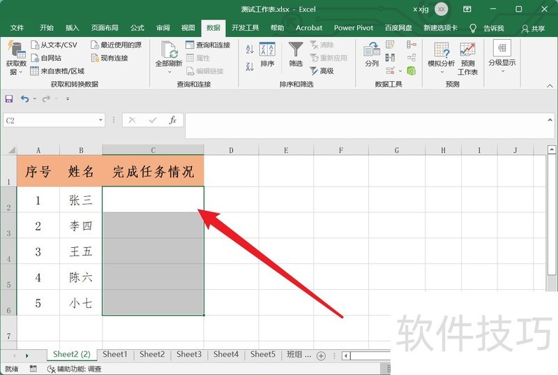This screenshot has height=375, width=558.
Task: Click the macro recording icon in status bar
Action: [33, 369]
